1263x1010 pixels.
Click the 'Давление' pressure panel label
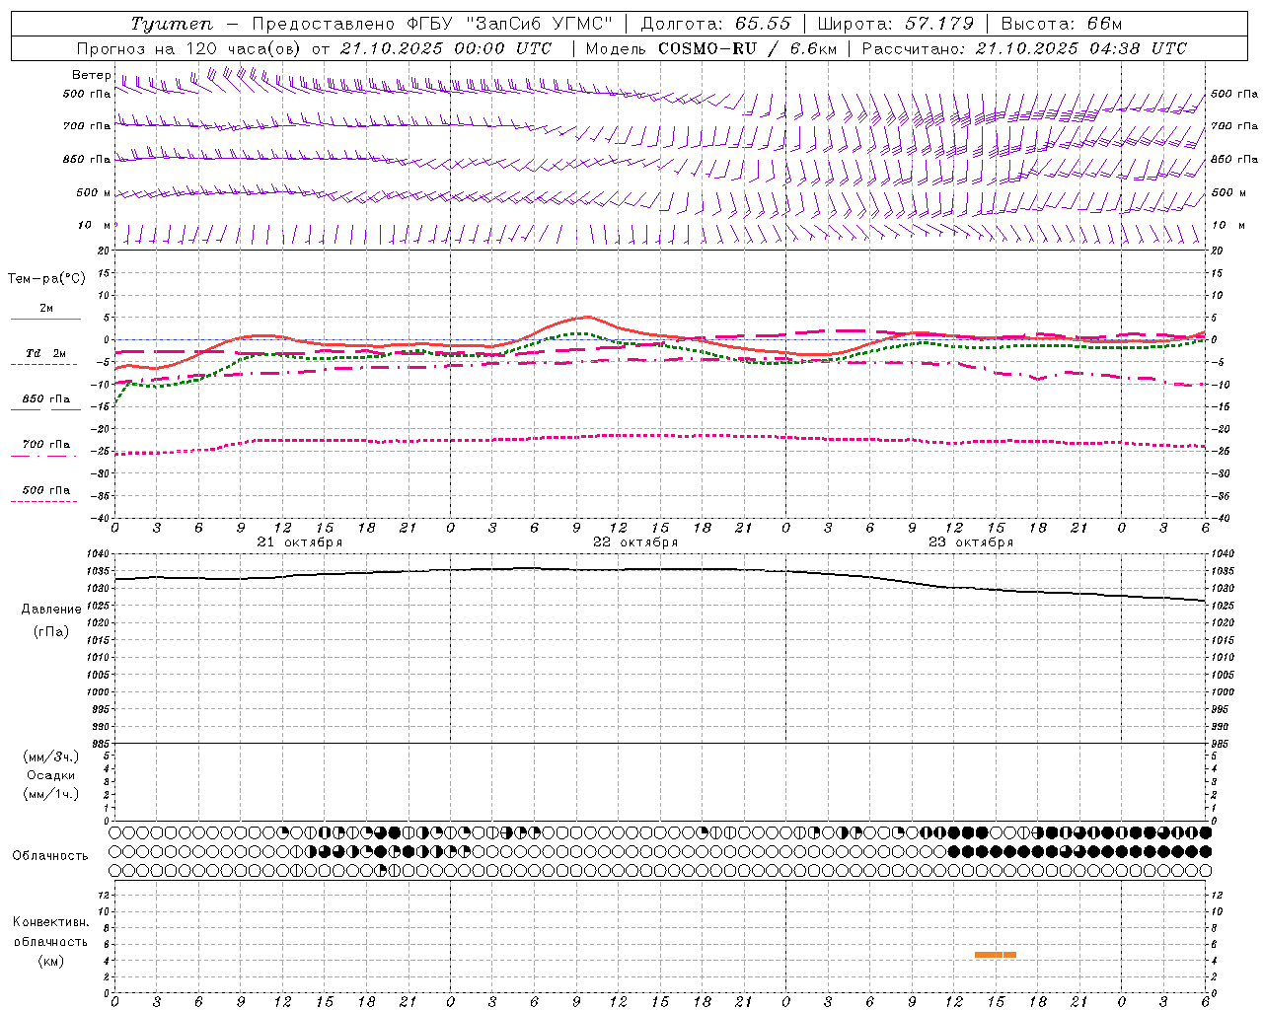click(x=51, y=610)
